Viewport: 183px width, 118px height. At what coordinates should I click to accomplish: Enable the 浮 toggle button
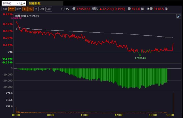[36, 9]
